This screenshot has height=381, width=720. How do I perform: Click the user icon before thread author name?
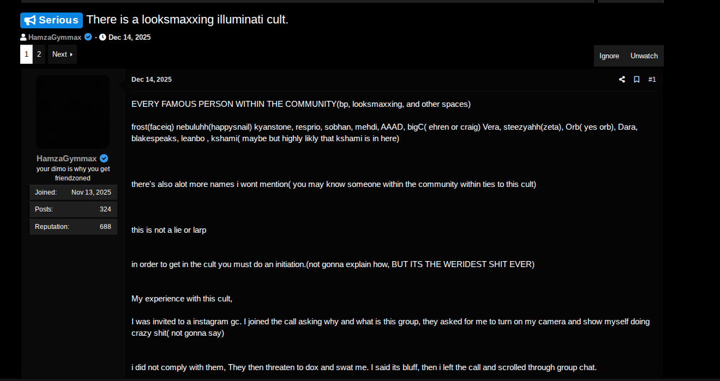click(23, 37)
